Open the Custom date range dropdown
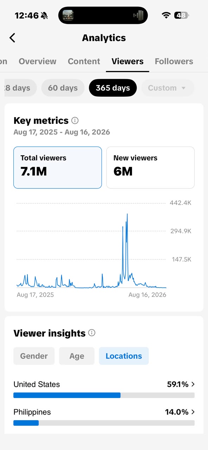This screenshot has height=450, width=208. click(x=168, y=88)
